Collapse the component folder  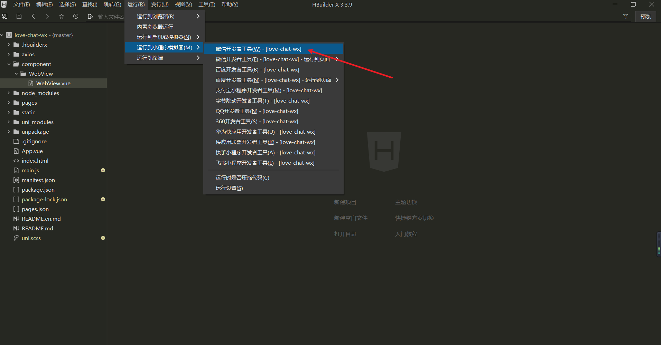coord(9,64)
